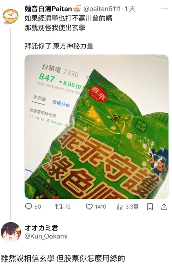This screenshot has height=268, width=172.
Task: Open the green snack bag photo
Action: pyautogui.click(x=97, y=127)
